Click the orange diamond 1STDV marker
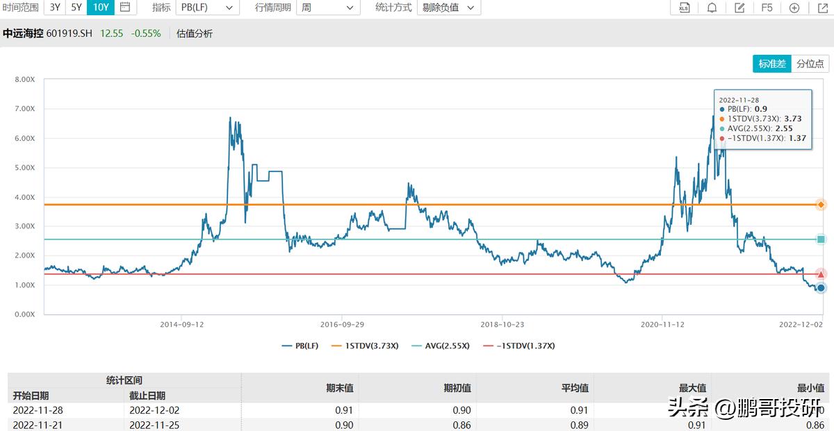The image size is (834, 431). point(820,204)
